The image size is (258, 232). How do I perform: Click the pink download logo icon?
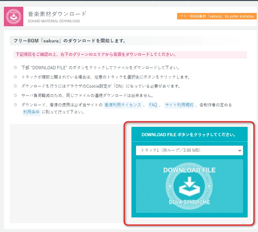click(14, 16)
